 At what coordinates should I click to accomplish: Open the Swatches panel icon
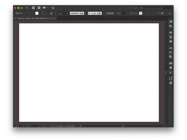tap(171, 32)
